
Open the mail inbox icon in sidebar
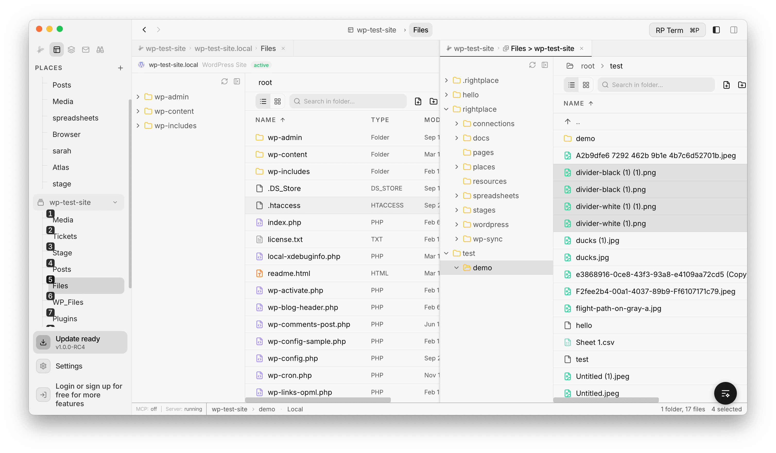point(85,49)
